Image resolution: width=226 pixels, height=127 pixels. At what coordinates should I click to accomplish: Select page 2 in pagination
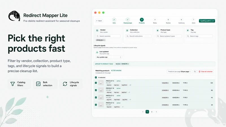[x=152, y=112]
